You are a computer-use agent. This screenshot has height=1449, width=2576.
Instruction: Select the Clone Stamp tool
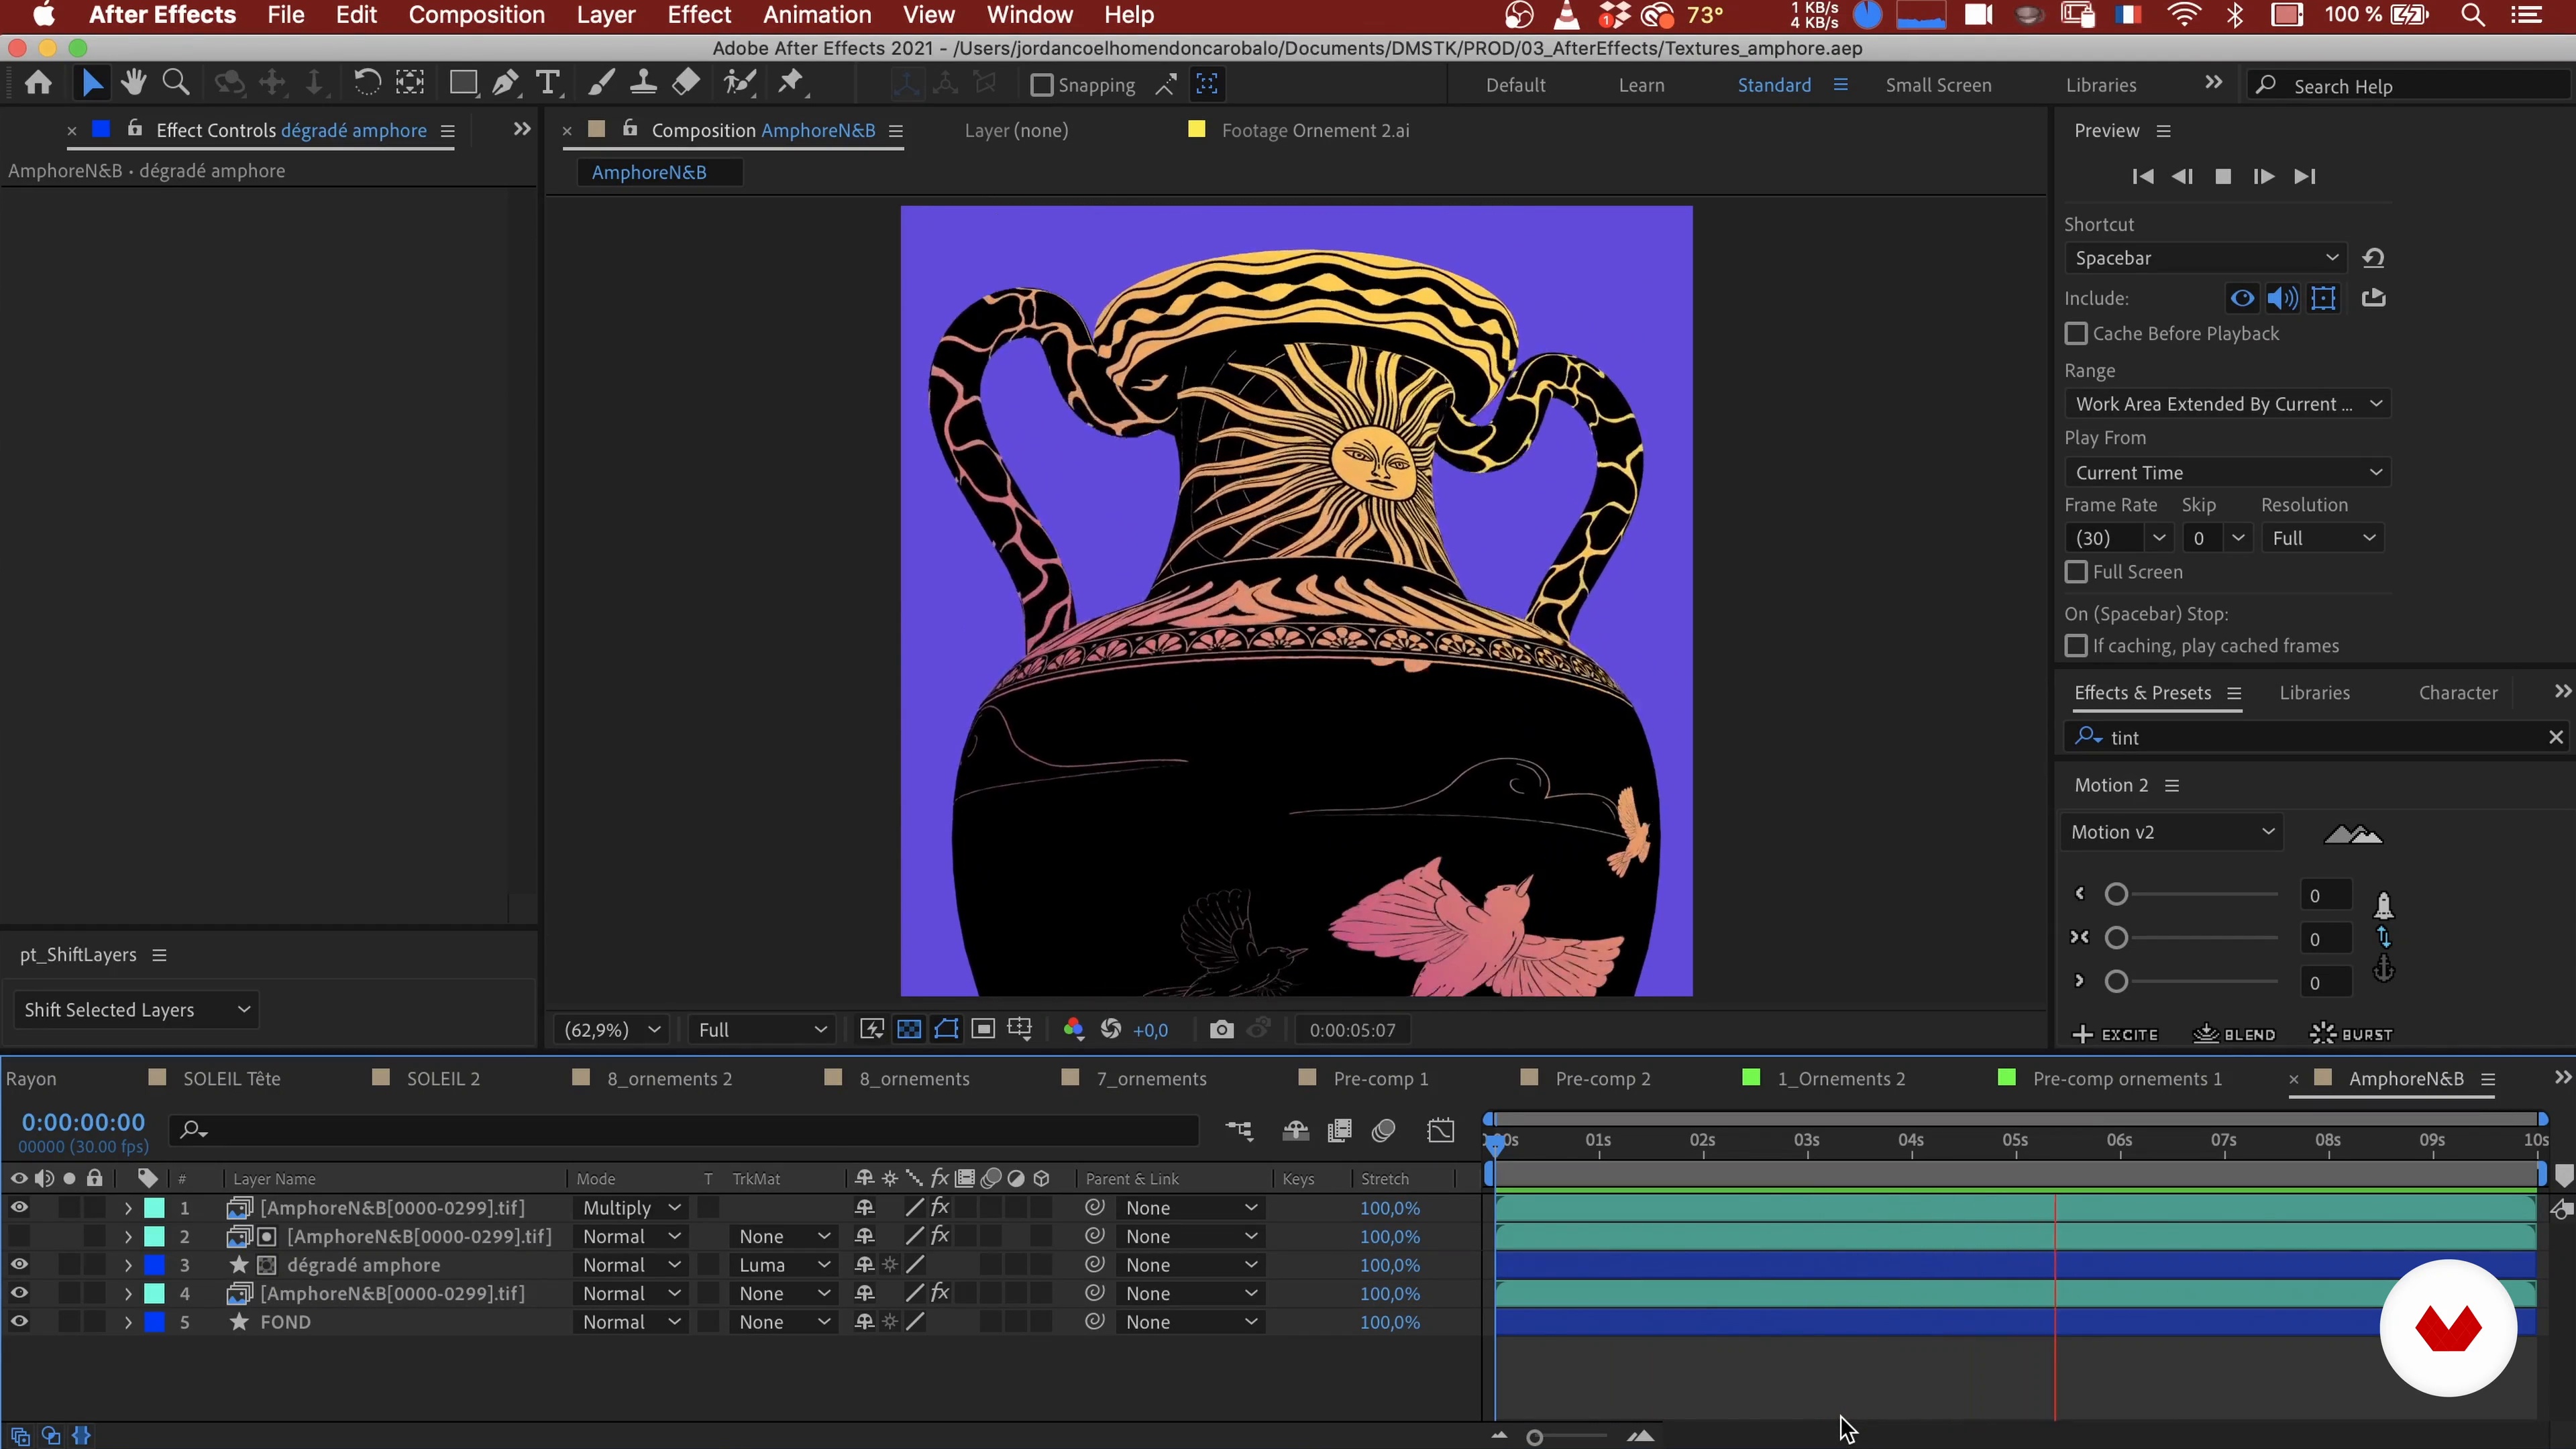643,83
